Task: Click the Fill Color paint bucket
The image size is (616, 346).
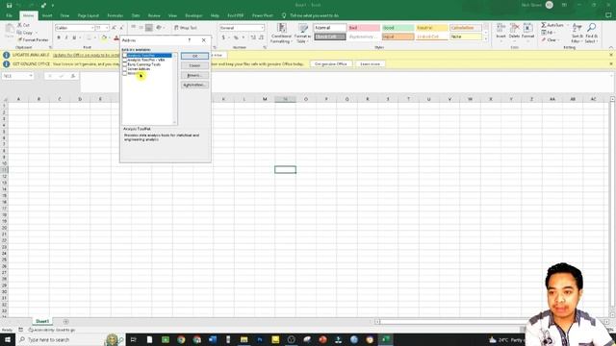Action: pyautogui.click(x=104, y=37)
